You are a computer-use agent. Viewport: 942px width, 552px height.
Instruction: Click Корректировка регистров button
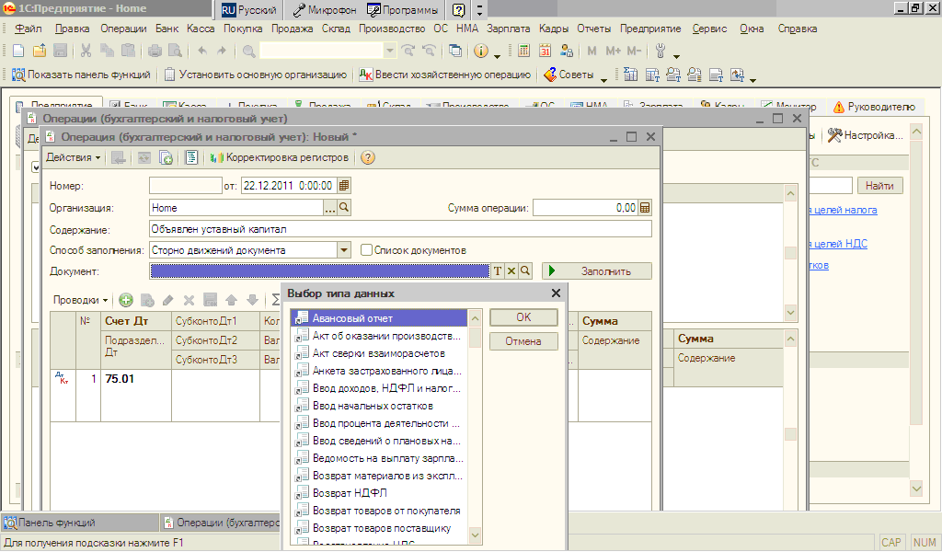280,157
